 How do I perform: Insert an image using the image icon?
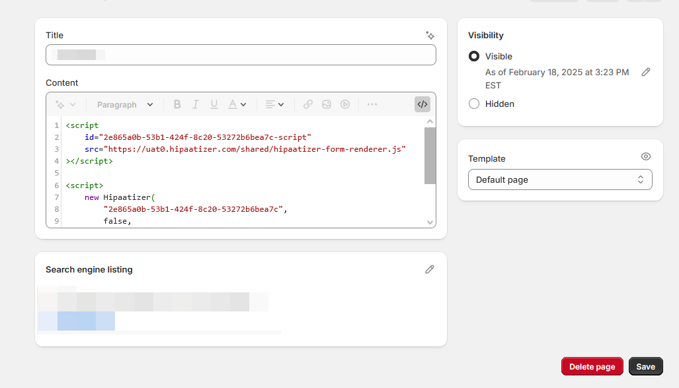point(327,104)
